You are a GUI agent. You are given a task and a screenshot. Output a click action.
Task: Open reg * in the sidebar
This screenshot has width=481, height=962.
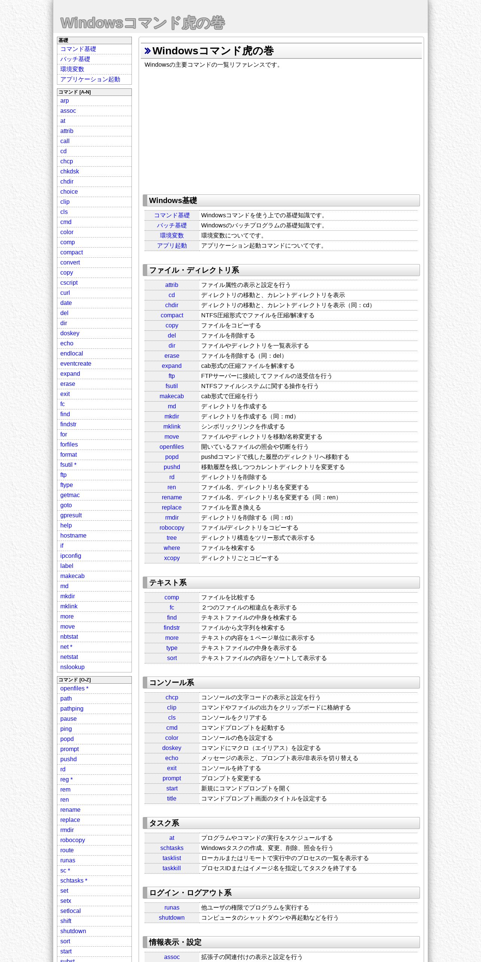[x=66, y=780]
